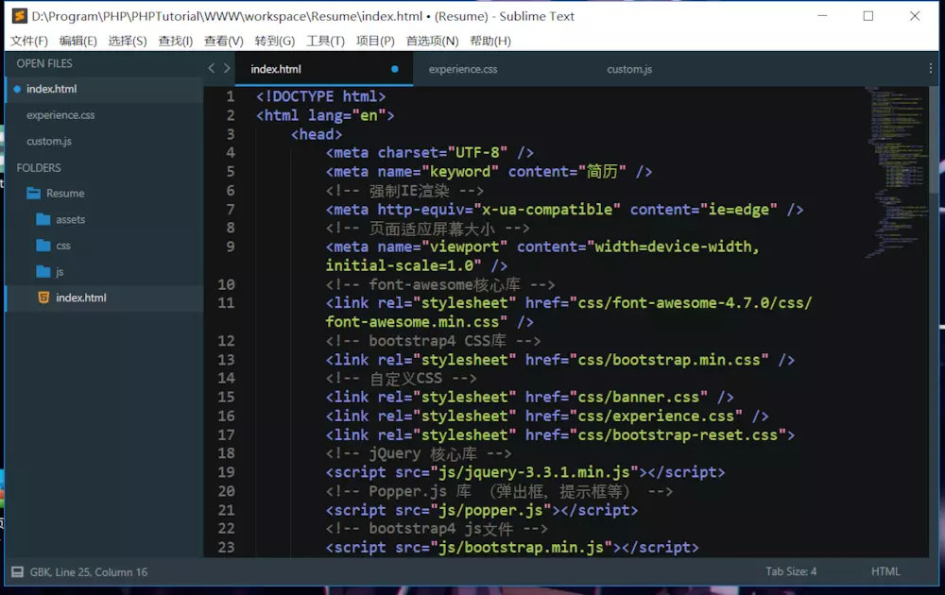Image resolution: width=945 pixels, height=595 pixels.
Task: Expand the js folder
Action: (60, 272)
